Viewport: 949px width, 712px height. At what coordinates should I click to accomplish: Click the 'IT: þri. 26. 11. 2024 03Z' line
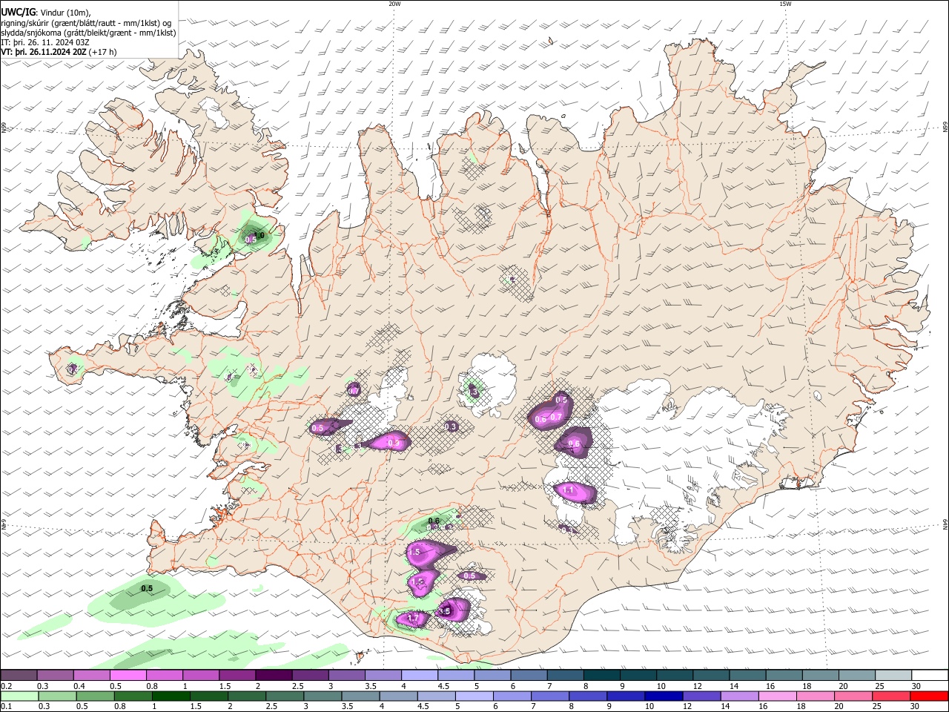(x=44, y=42)
